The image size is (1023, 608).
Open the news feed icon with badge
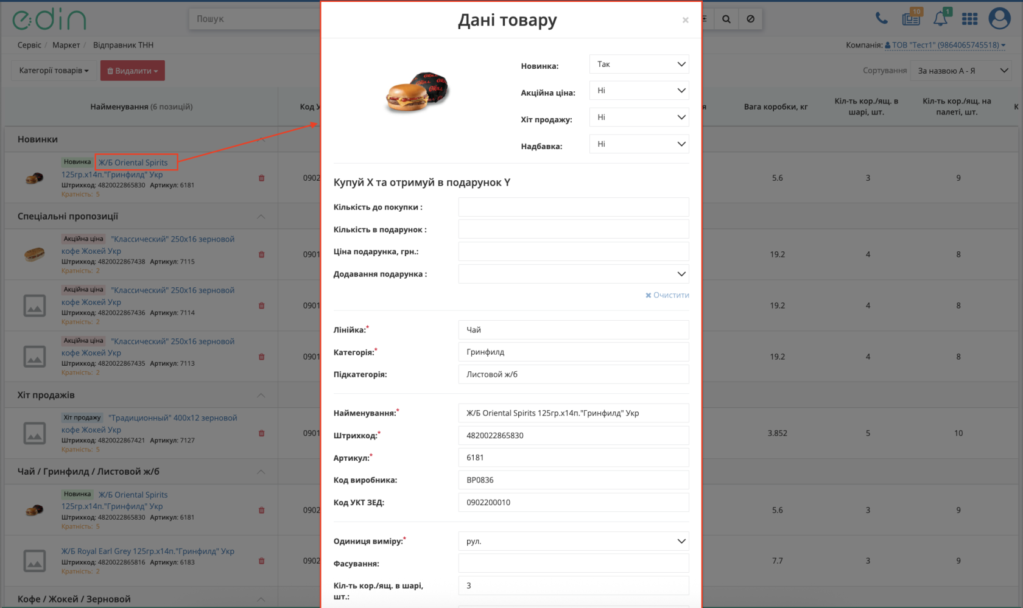(912, 17)
